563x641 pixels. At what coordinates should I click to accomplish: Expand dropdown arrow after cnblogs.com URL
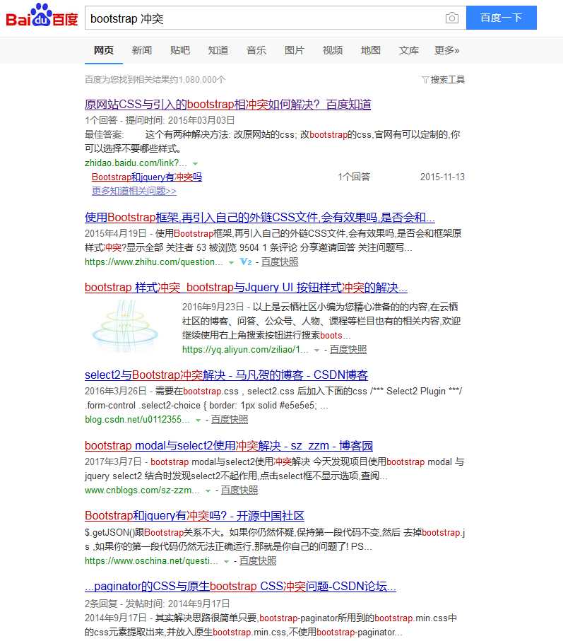pyautogui.click(x=208, y=490)
